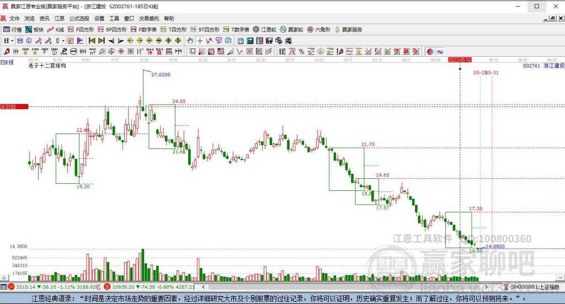Select the percent (%) drawing tool
This screenshot has height=304, width=565.
coord(301,51)
